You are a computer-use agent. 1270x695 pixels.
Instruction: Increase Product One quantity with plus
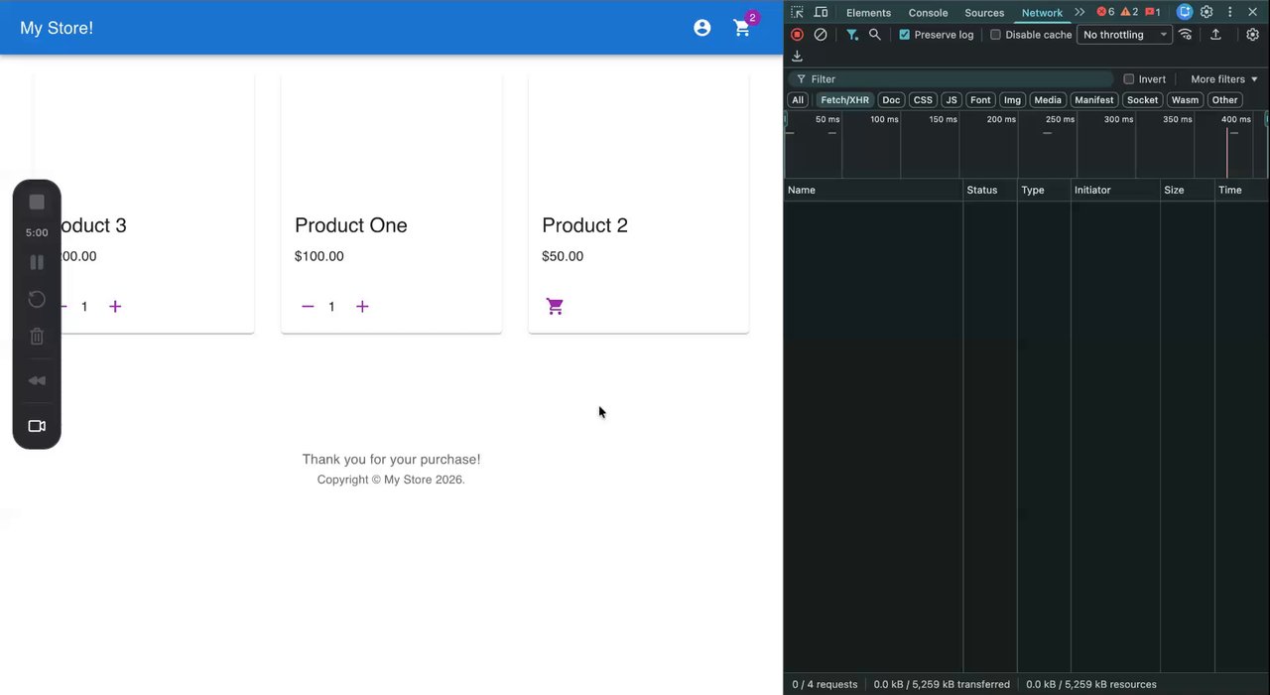click(362, 307)
